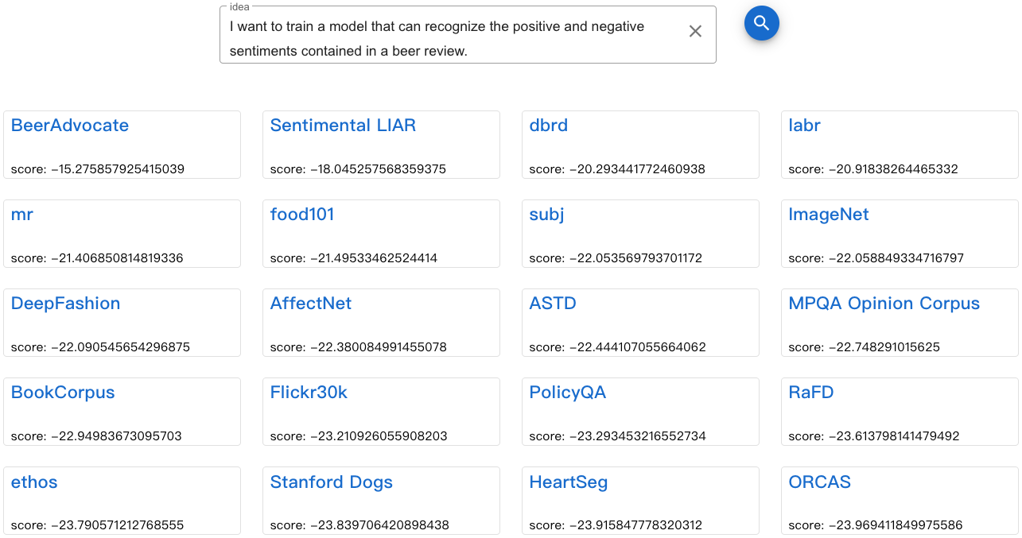The height and width of the screenshot is (538, 1022).
Task: Select the subj dataset link
Action: pos(546,215)
